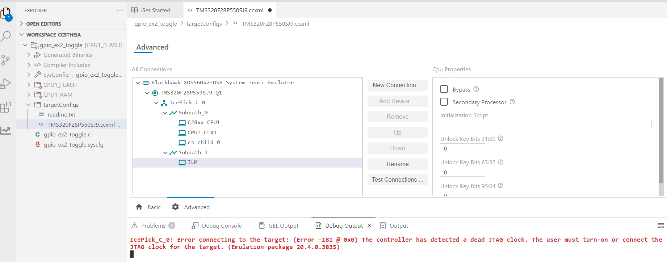Open Source Control view icon
Image resolution: width=667 pixels, height=262 pixels.
5,60
